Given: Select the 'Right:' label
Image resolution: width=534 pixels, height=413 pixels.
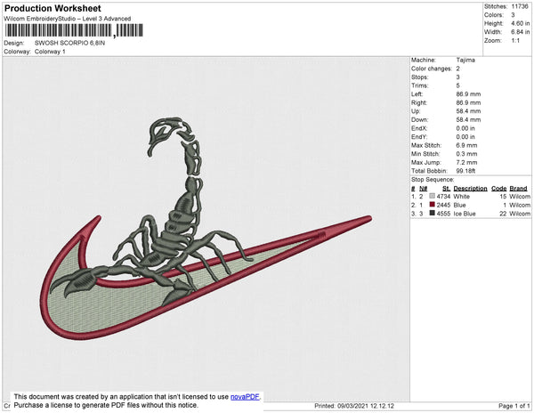Looking at the screenshot, I should (x=419, y=103).
